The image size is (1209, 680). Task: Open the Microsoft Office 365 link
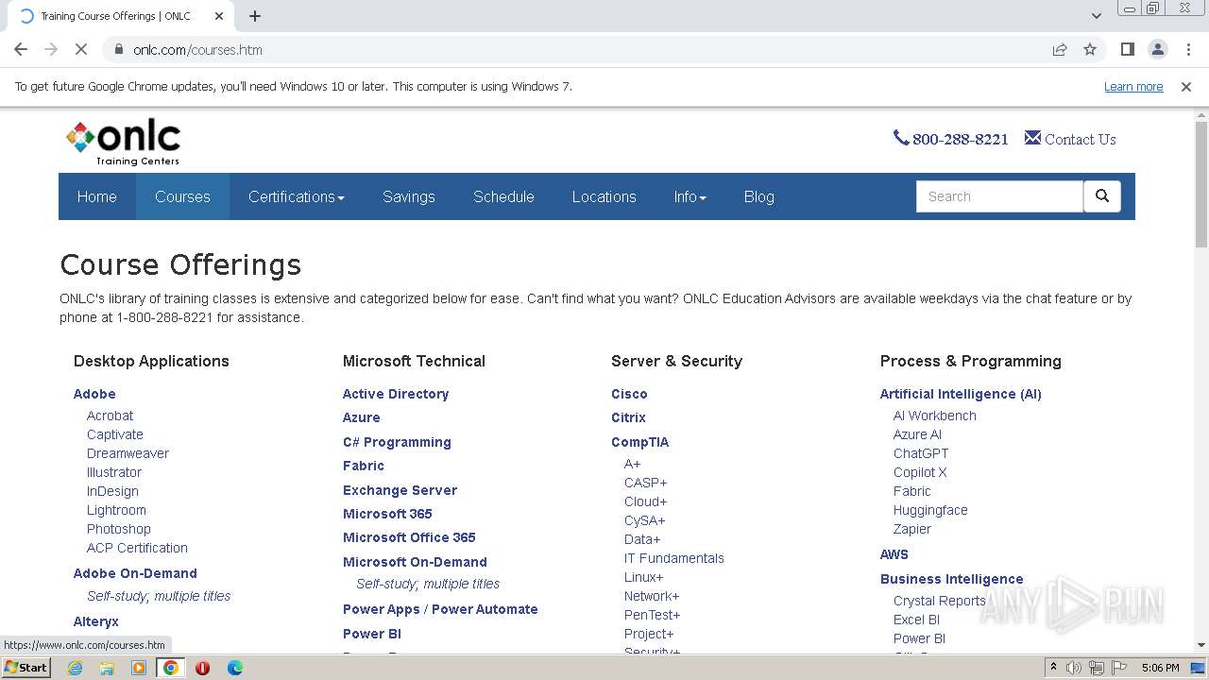[409, 537]
